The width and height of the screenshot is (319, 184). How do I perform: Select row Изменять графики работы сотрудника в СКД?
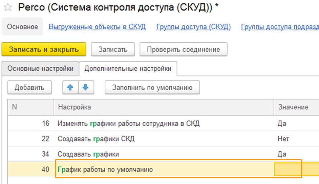pos(129,123)
